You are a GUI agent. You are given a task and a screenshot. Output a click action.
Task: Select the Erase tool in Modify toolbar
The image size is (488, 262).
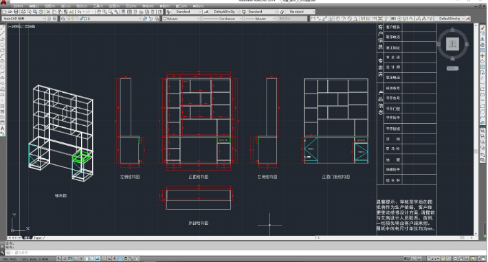click(x=483, y=28)
